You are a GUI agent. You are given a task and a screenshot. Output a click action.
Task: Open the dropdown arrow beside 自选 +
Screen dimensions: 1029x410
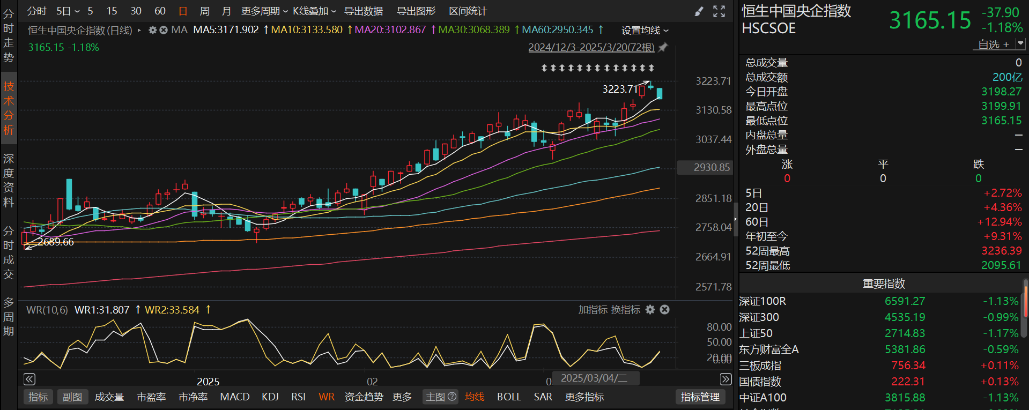coord(1020,44)
